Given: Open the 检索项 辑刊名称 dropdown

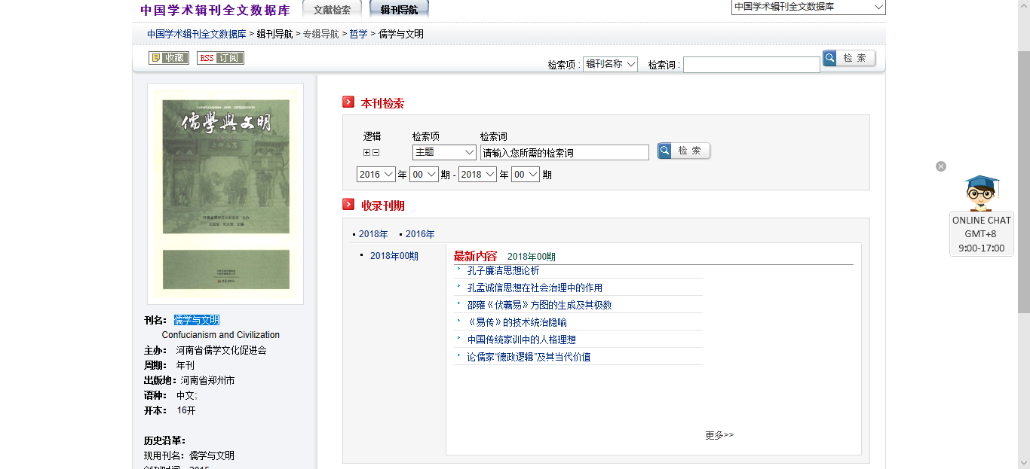Looking at the screenshot, I should point(610,65).
